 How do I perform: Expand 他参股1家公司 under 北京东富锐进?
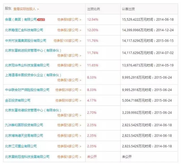(x=69, y=56)
